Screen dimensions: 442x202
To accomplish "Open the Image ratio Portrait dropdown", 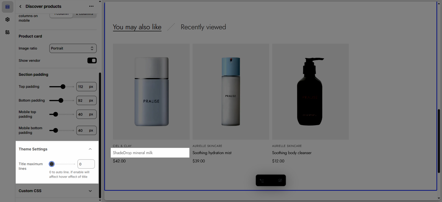I will point(73,48).
